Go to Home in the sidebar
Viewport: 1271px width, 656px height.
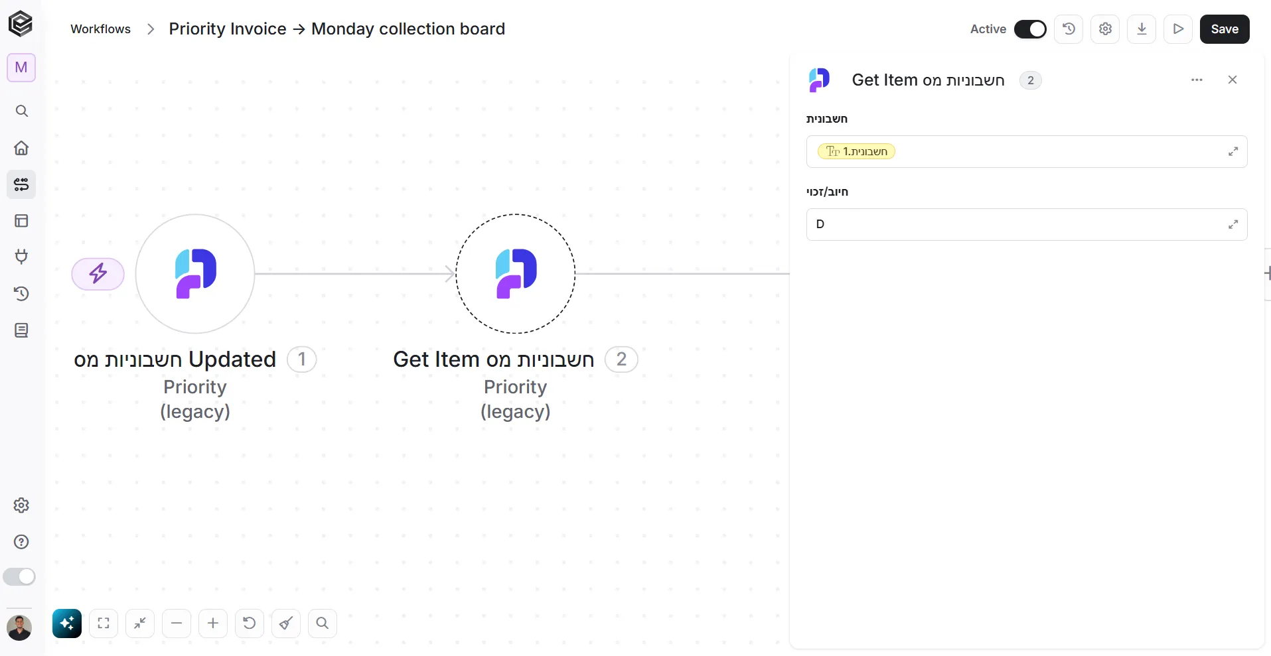click(21, 148)
